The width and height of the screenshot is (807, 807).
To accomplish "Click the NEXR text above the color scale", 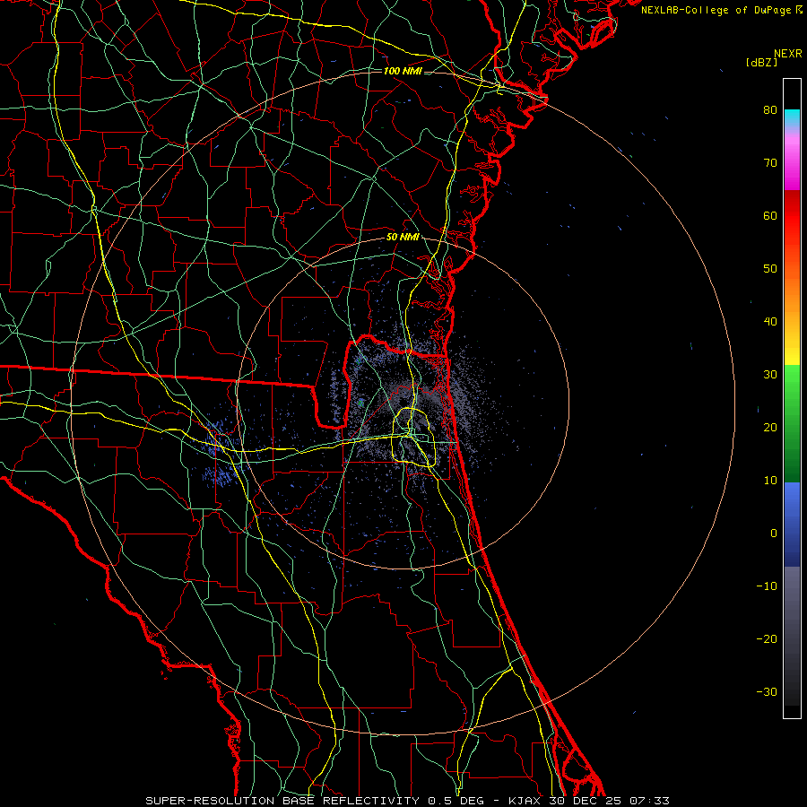I will pos(787,54).
